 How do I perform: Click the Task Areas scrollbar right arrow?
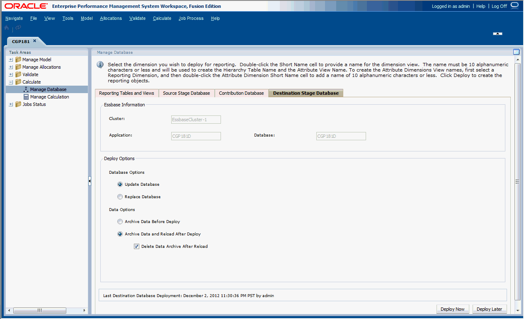pos(85,310)
